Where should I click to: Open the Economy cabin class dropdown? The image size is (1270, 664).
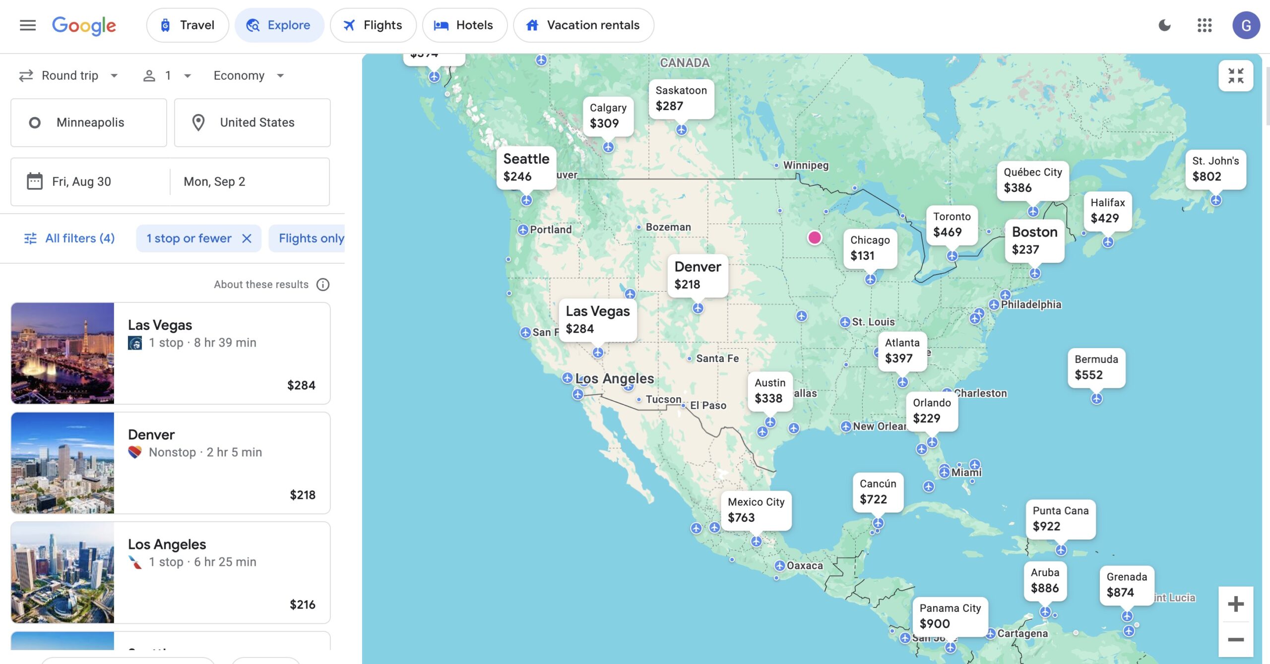click(x=247, y=75)
